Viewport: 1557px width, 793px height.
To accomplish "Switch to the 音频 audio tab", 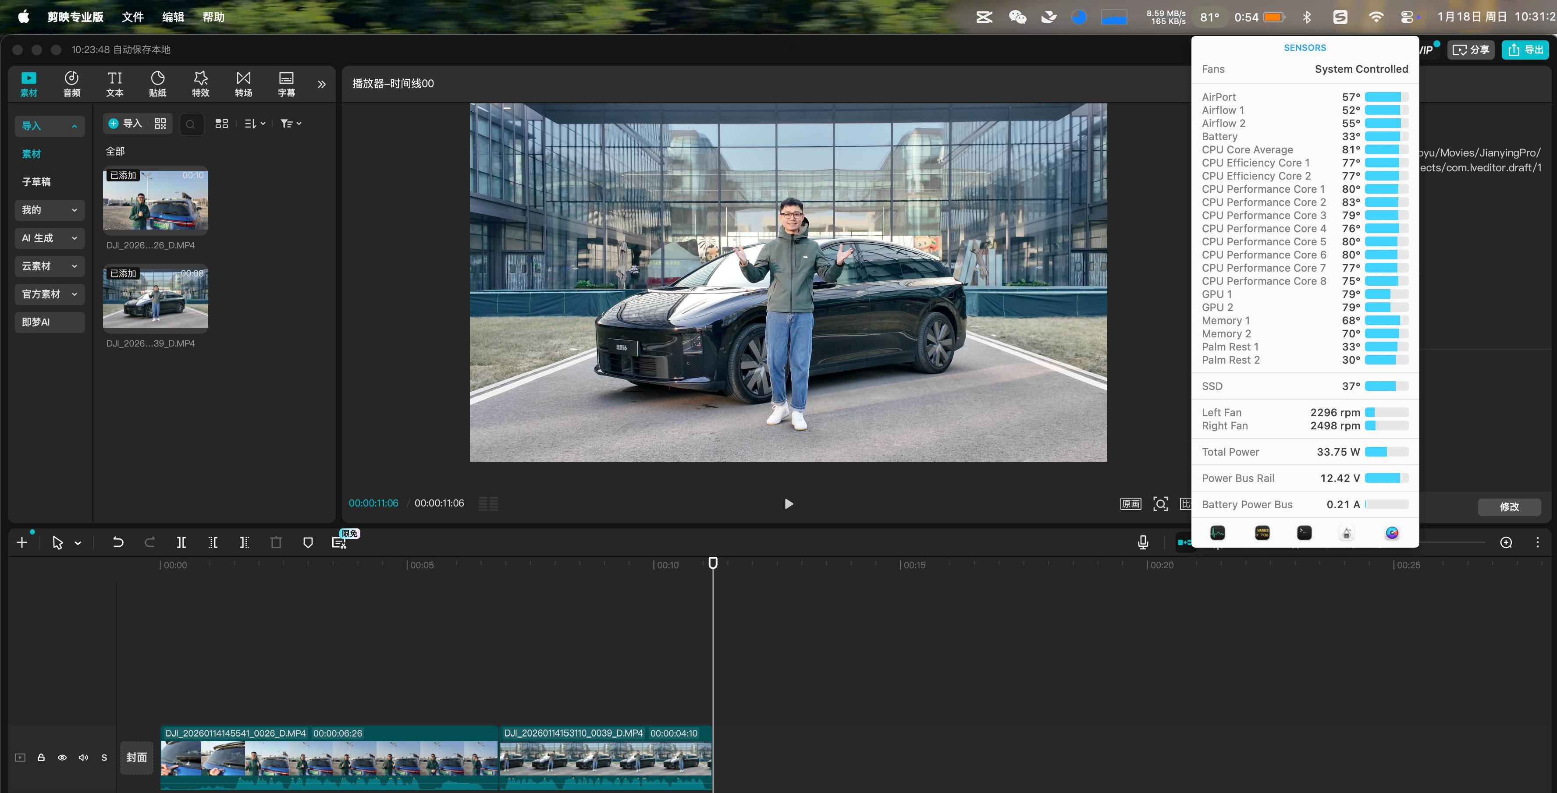I will (71, 83).
